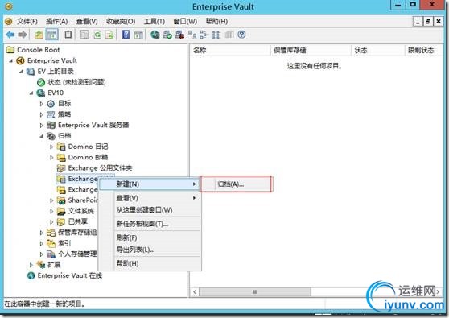Collapse the 归档 node
Screen dimensions: 449x318
coord(42,136)
